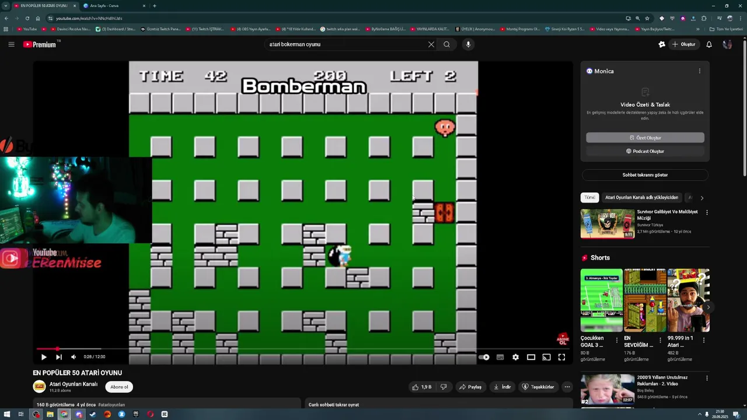This screenshot has height=420, width=747.
Task: Clear the search box with X
Action: pyautogui.click(x=431, y=44)
